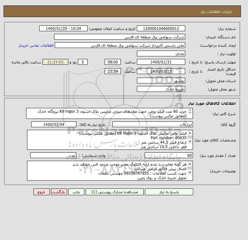Click price validity date 1400/03/15
248x240 pixels.
(x=161, y=71)
